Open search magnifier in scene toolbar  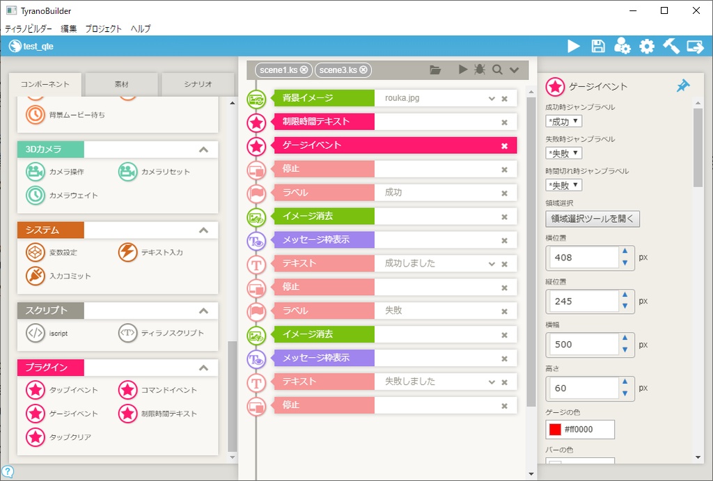tap(497, 70)
